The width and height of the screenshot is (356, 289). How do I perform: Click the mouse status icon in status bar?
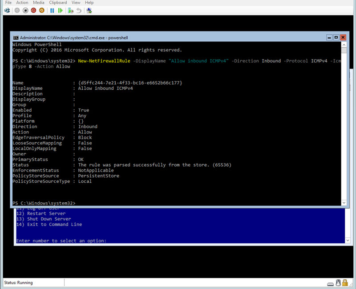[x=338, y=283]
